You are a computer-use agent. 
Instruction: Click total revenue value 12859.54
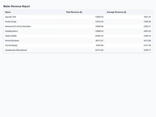99,17
